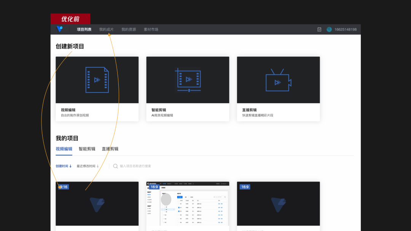This screenshot has height=231, width=411.
Task: Create project via 视频编辑 card title
Action: 68,110
